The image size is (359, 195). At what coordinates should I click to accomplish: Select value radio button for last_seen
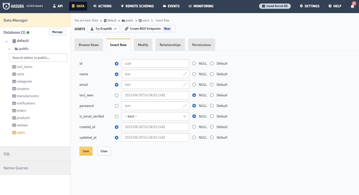click(x=116, y=95)
